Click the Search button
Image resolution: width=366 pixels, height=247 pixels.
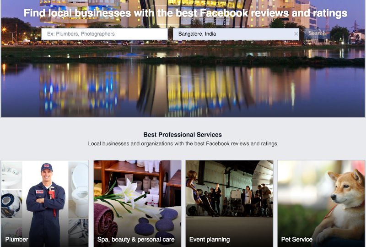click(x=317, y=33)
